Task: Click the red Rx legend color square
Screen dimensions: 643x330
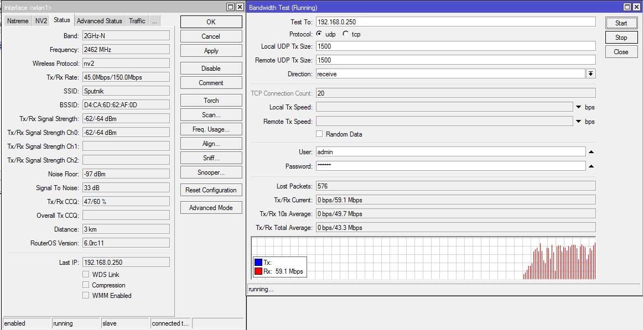Action: point(258,271)
